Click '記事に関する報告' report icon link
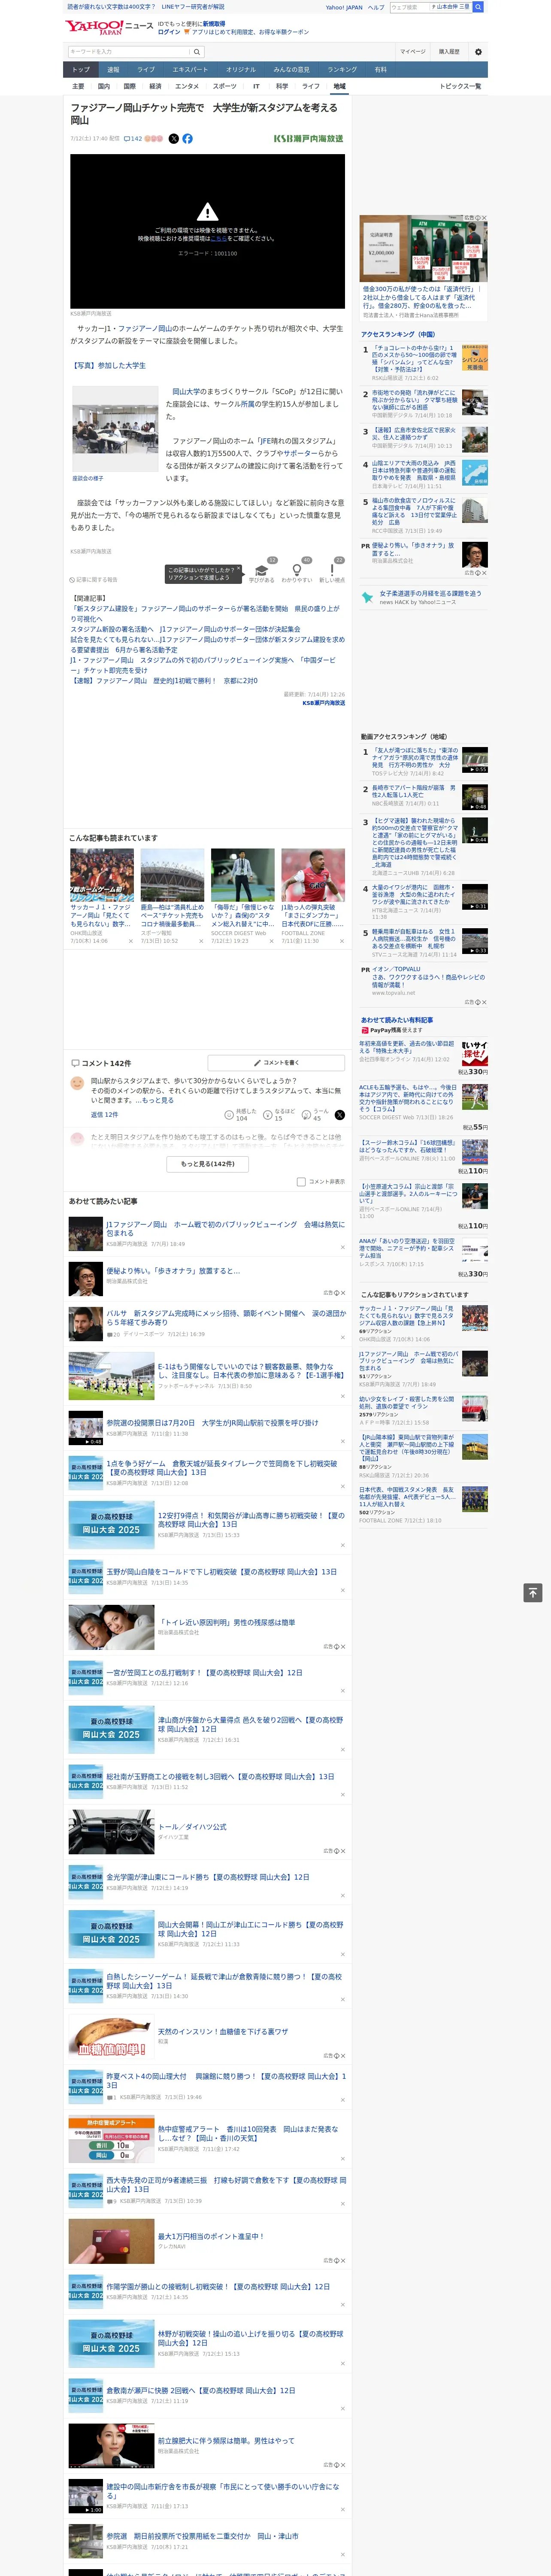This screenshot has width=551, height=2576. 93,579
